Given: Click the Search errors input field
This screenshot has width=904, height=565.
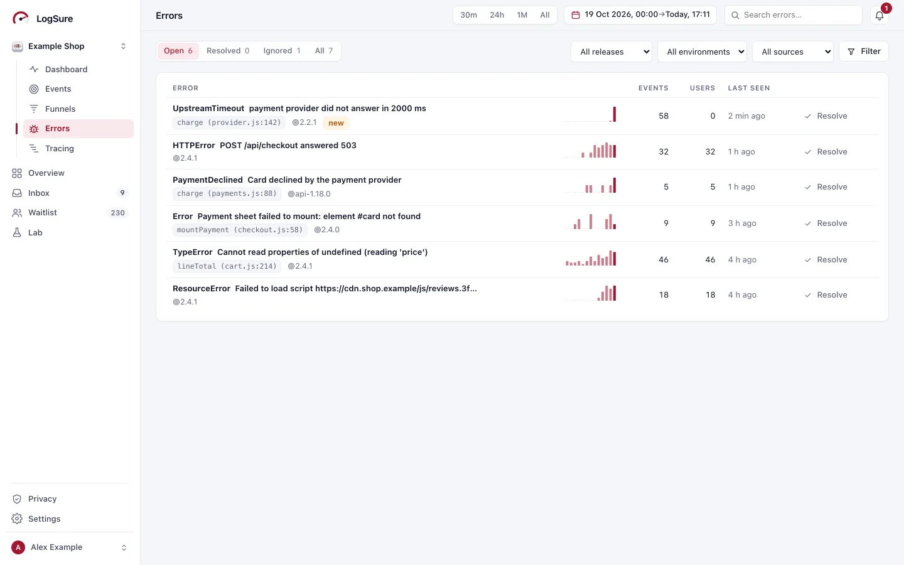Looking at the screenshot, I should click(794, 15).
